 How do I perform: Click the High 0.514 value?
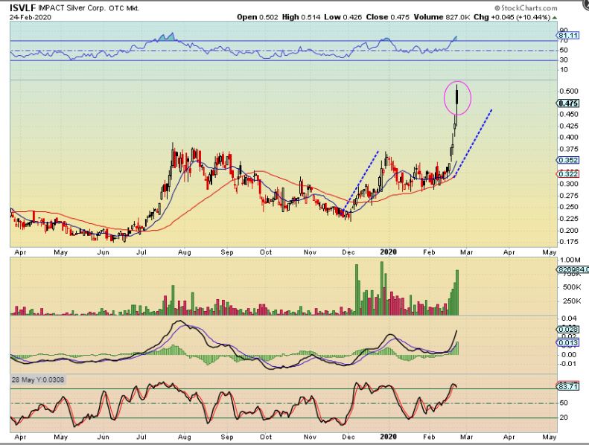pos(302,17)
